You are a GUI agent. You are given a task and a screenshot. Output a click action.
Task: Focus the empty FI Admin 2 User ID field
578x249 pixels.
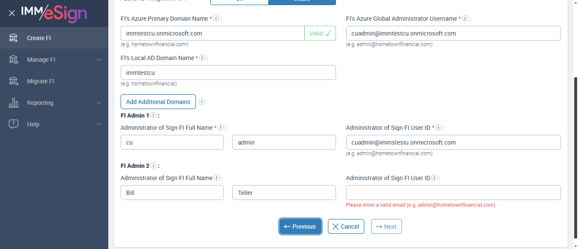pyautogui.click(x=453, y=193)
